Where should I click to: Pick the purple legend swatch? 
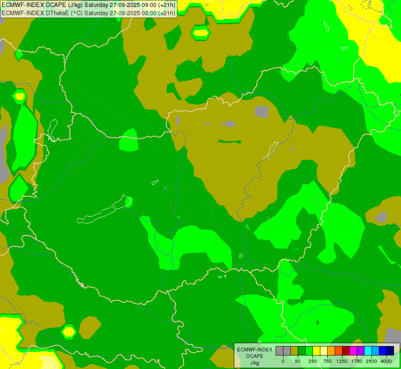(360, 351)
